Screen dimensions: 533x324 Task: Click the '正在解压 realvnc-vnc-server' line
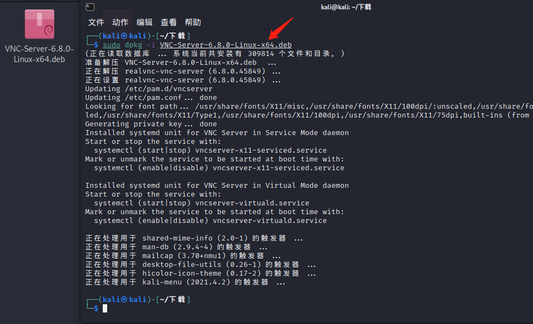coord(183,71)
